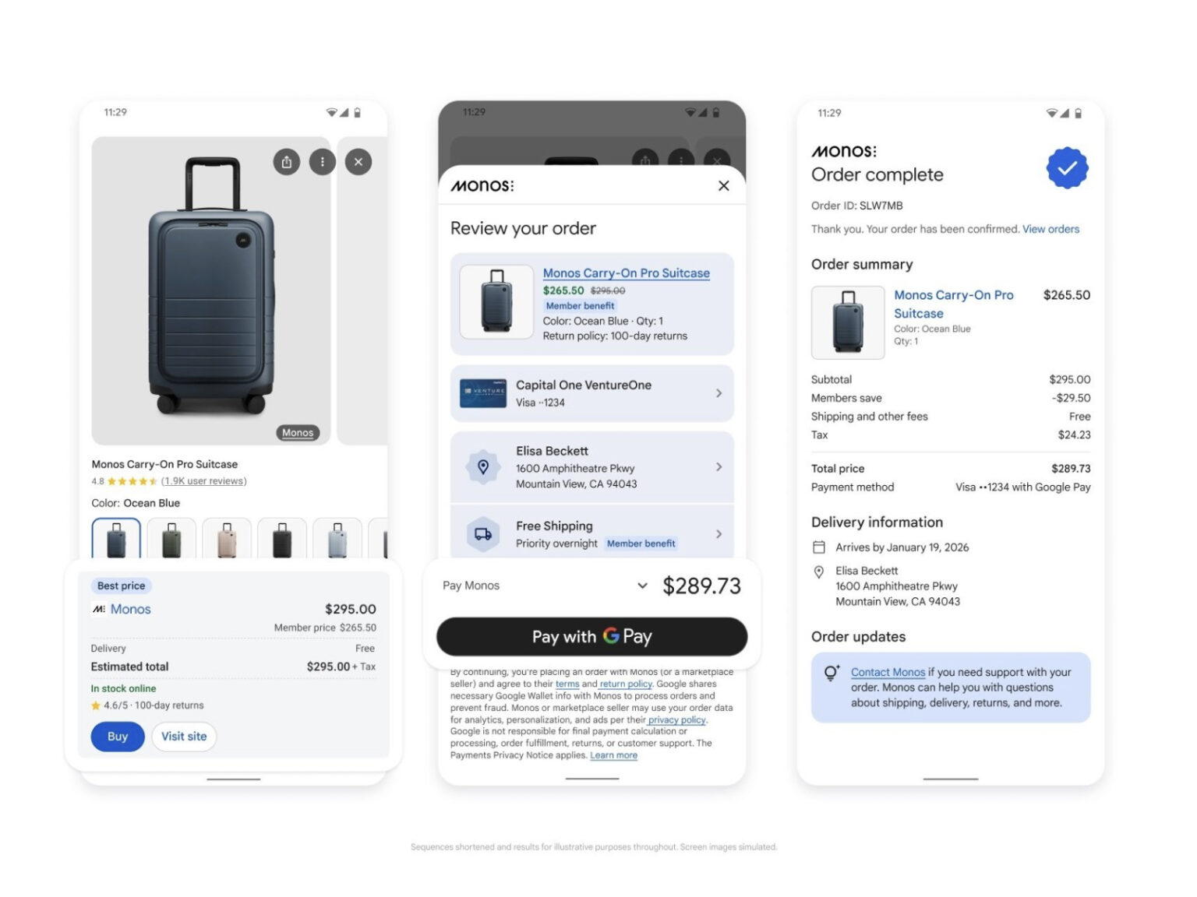
Task: Tap the Pay with G Pay button
Action: pyautogui.click(x=592, y=637)
